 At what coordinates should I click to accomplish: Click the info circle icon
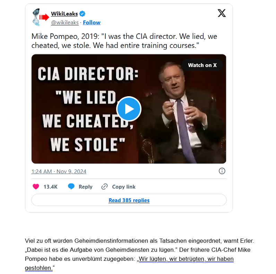tap(222, 171)
